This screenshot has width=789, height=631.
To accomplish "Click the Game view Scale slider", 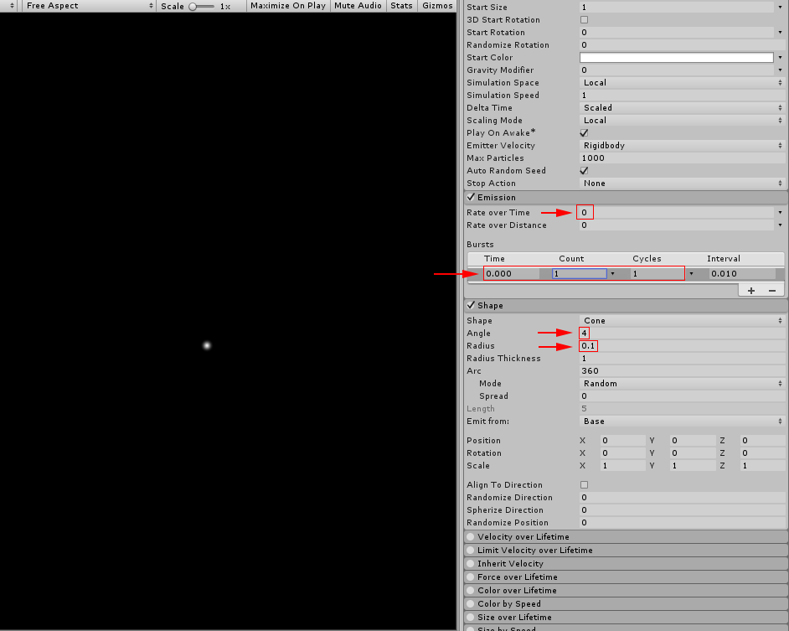I will click(202, 7).
